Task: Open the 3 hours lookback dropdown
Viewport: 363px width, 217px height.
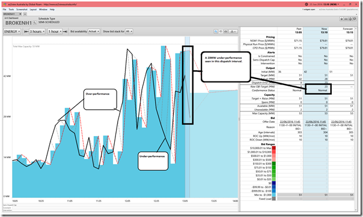Action: point(37,31)
